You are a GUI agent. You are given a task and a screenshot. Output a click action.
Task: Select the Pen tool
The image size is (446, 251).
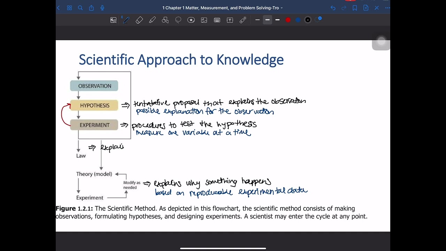126,20
